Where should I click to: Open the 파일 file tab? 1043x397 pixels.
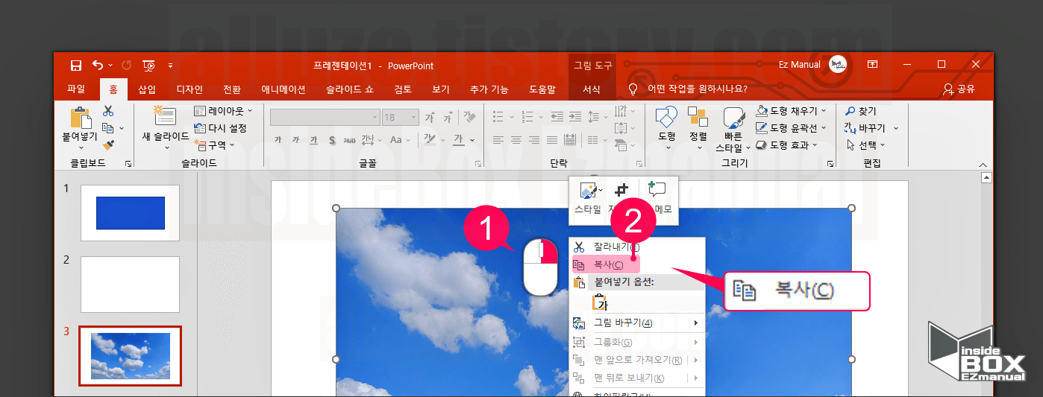(76, 89)
